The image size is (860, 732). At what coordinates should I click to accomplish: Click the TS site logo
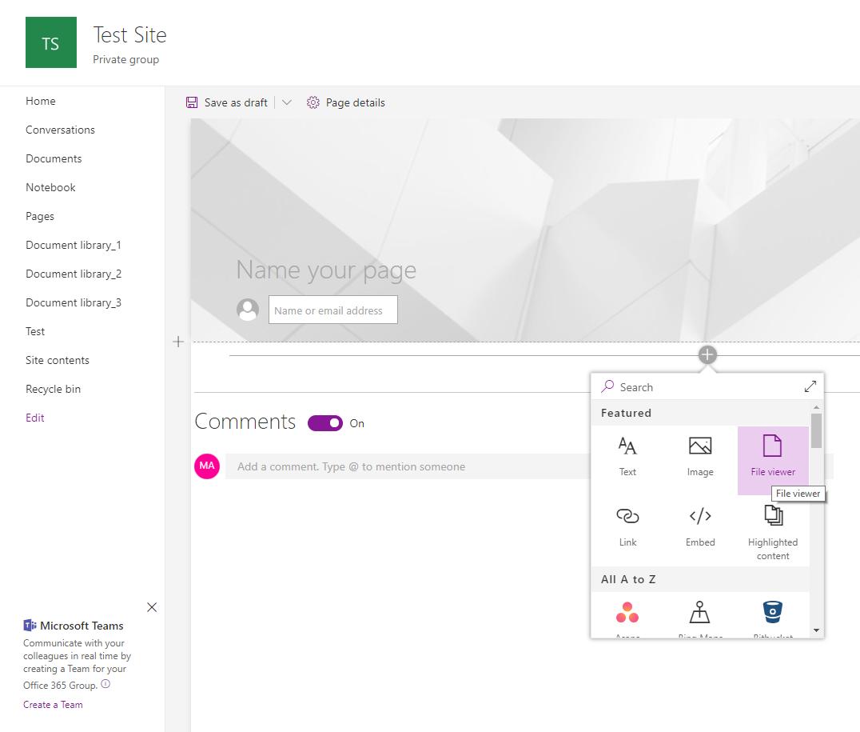coord(51,42)
